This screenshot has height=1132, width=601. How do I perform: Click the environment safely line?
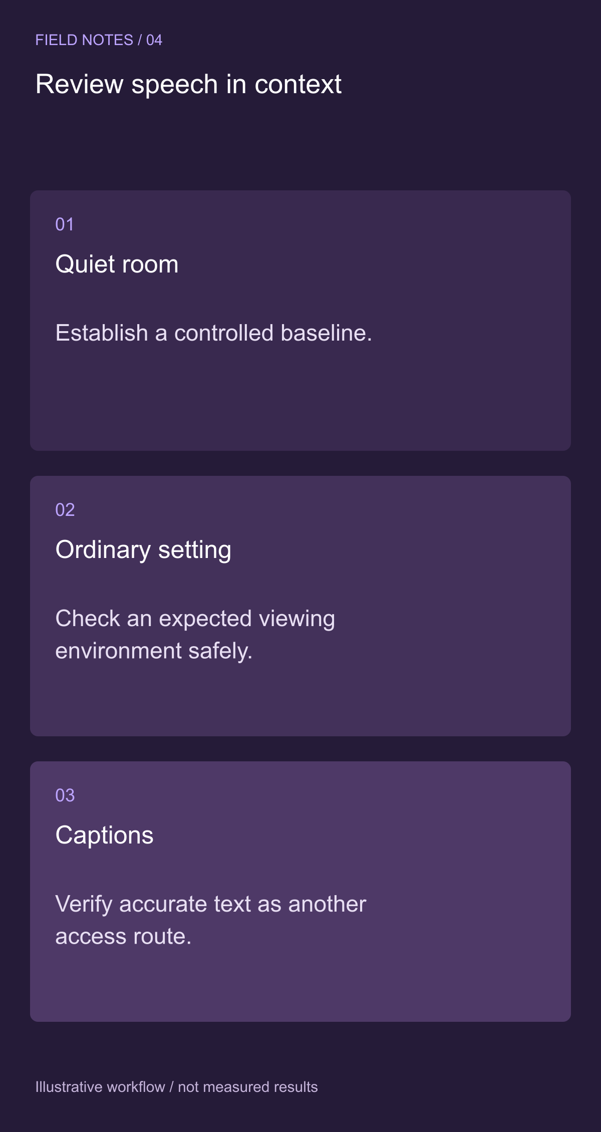tap(154, 651)
